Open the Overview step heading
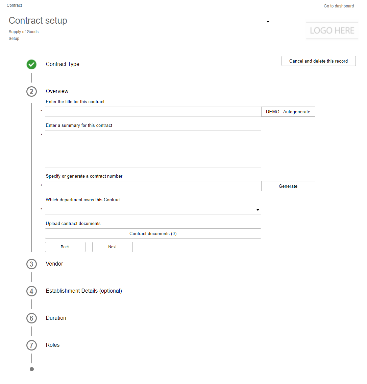This screenshot has width=367, height=384. click(x=57, y=91)
